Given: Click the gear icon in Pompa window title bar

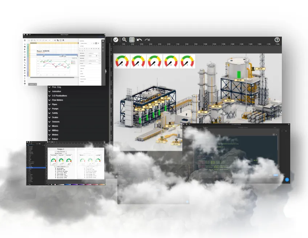Looking at the screenshot, I should [x=29, y=142].
